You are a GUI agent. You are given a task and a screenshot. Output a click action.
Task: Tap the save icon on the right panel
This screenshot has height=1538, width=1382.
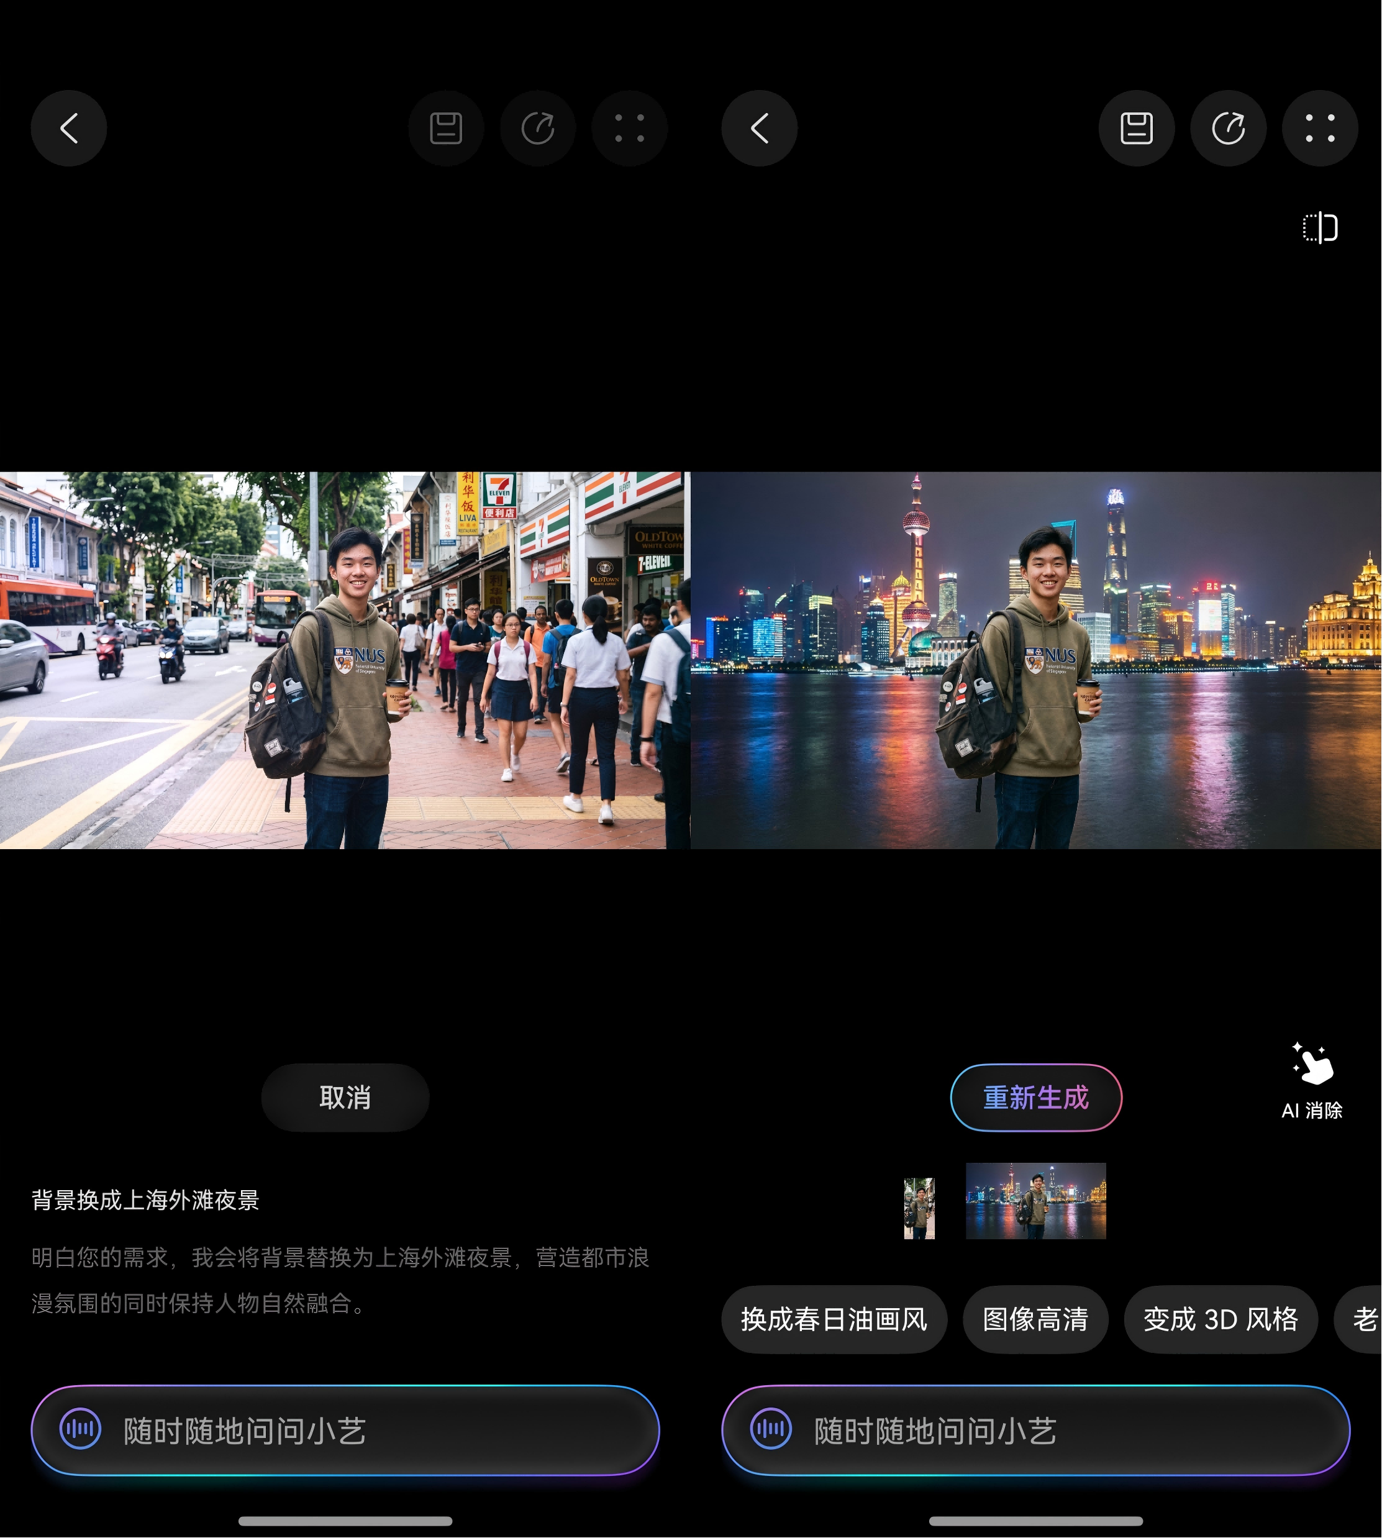1135,127
